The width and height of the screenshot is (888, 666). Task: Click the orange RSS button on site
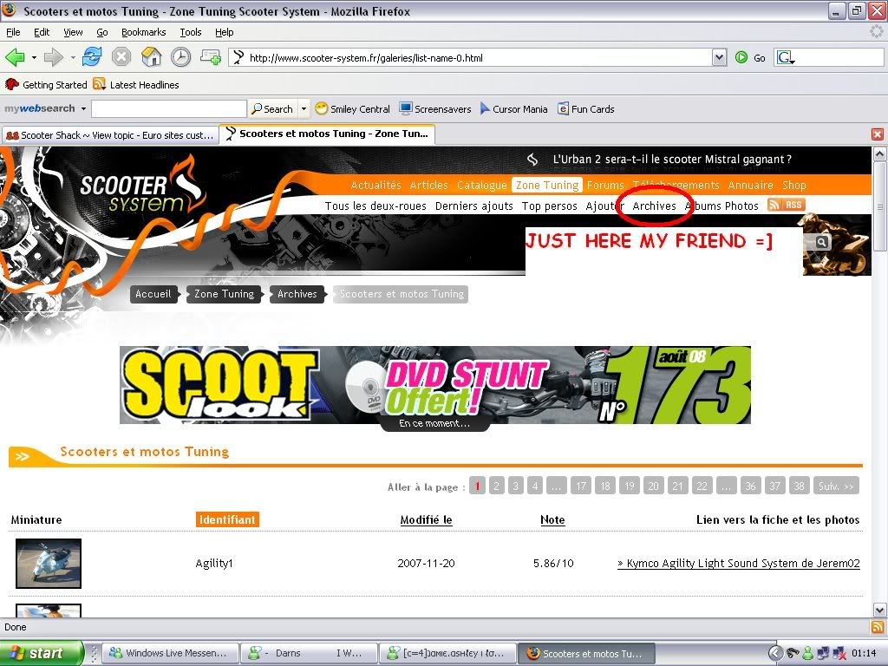(787, 205)
